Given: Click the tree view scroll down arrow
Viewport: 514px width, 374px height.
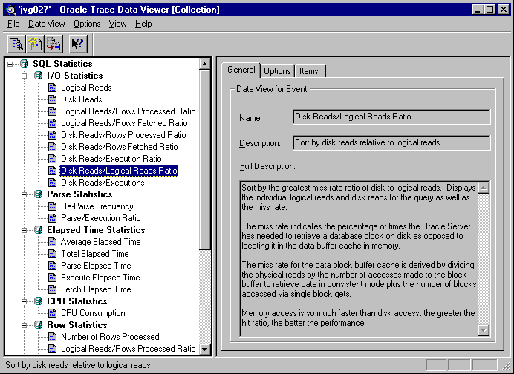Looking at the screenshot, I should coord(205,349).
